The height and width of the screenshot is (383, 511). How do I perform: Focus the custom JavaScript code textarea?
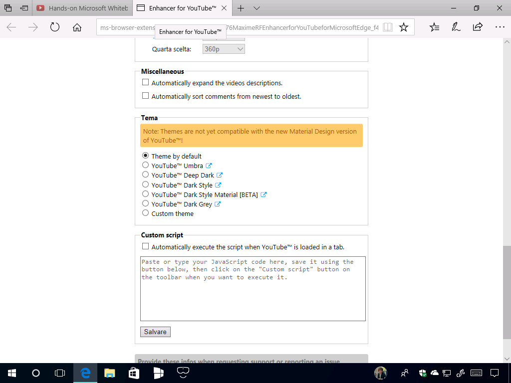(x=253, y=289)
